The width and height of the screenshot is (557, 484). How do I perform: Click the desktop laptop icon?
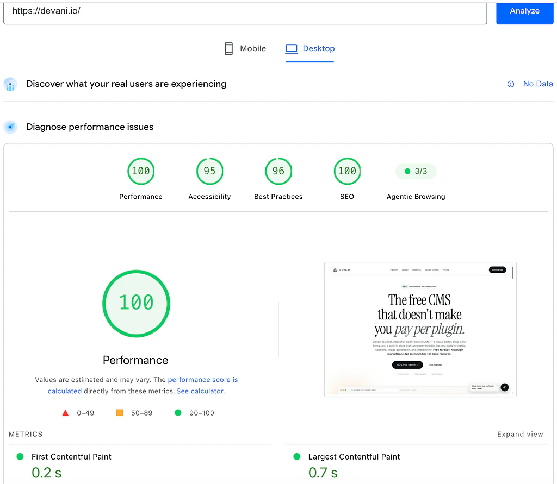292,48
